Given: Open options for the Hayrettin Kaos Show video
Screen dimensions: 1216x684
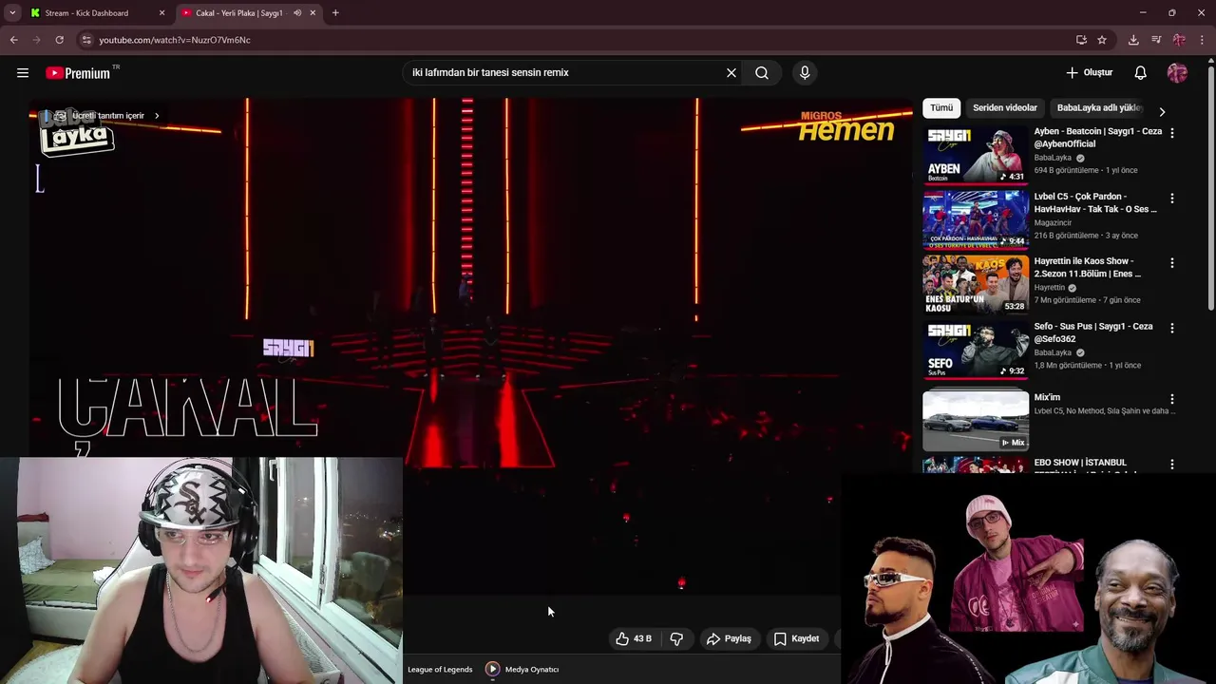Looking at the screenshot, I should tap(1172, 263).
